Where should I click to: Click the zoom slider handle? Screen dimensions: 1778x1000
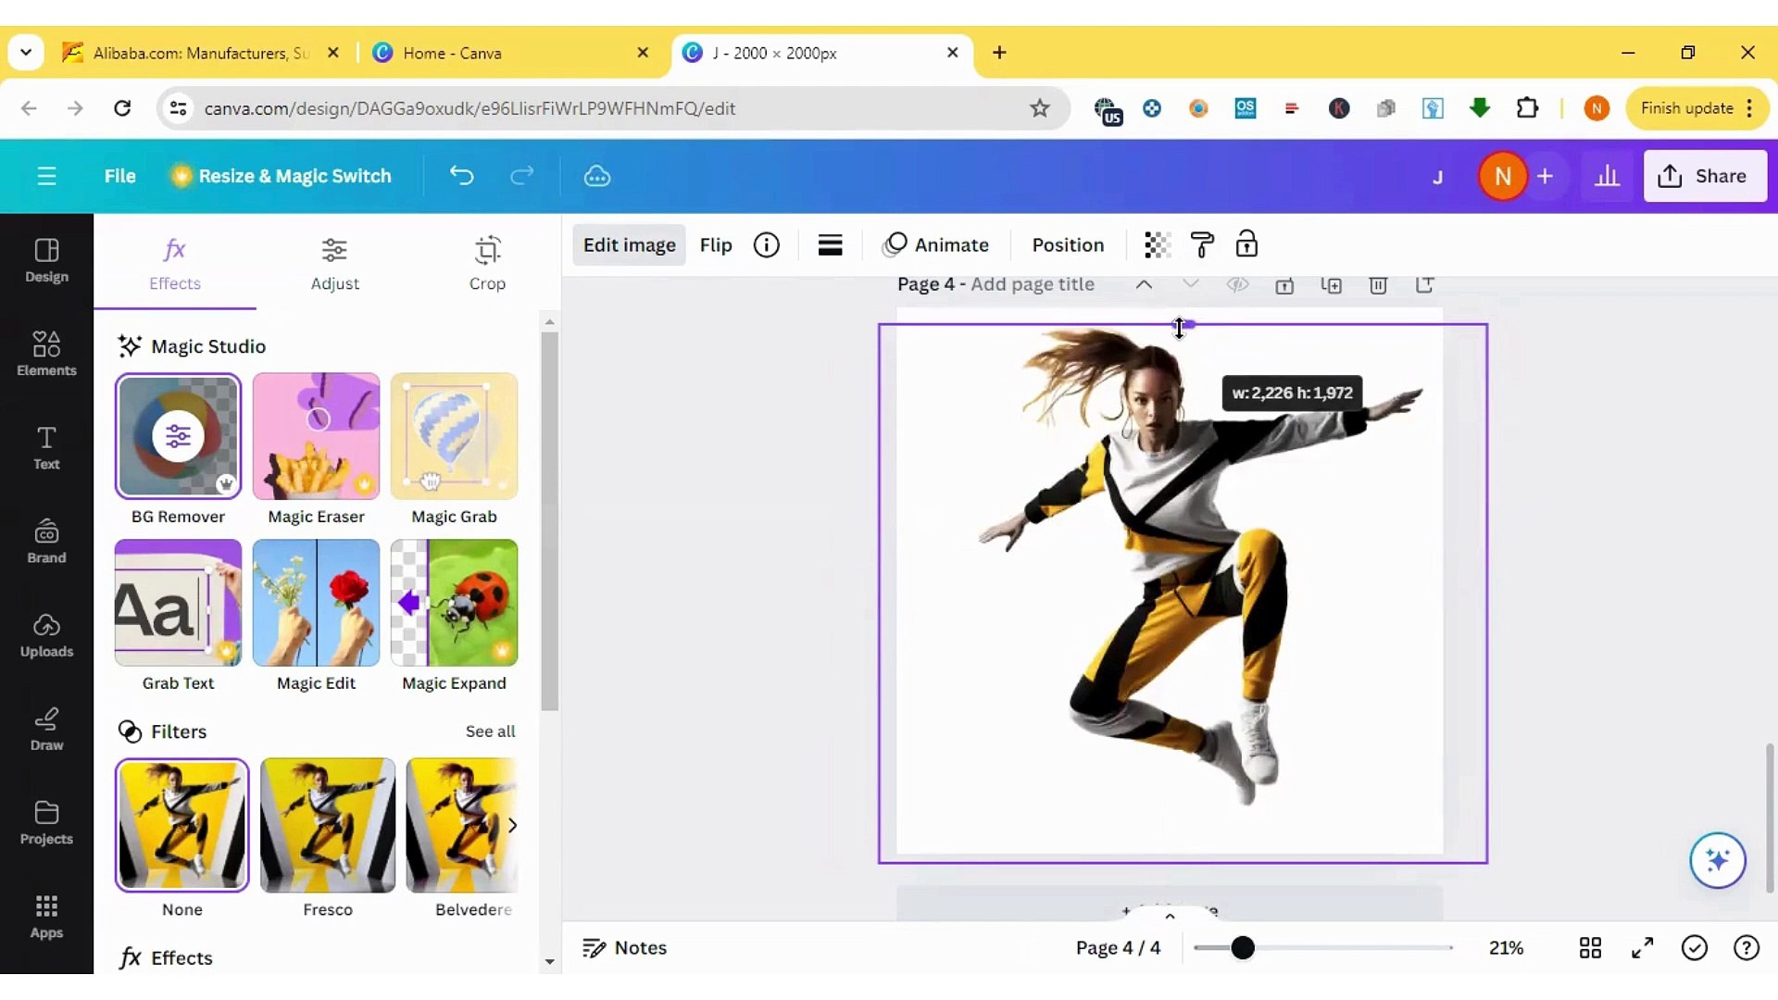1243,947
